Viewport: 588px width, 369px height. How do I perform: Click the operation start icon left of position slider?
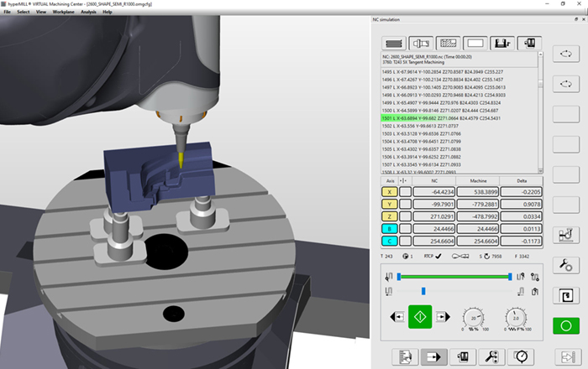[x=388, y=291]
